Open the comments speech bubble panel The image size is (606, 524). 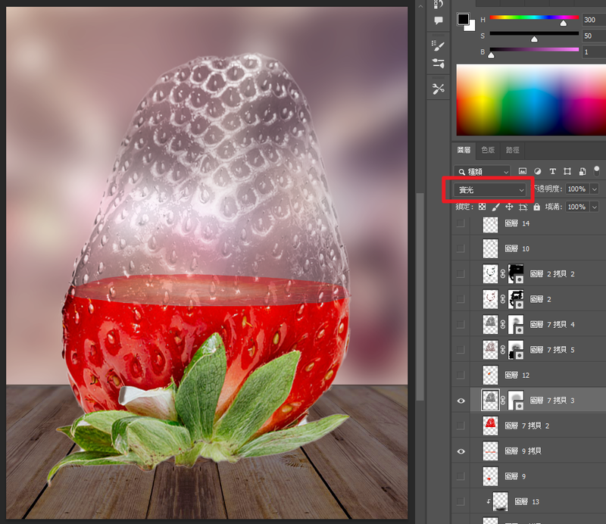click(x=438, y=20)
